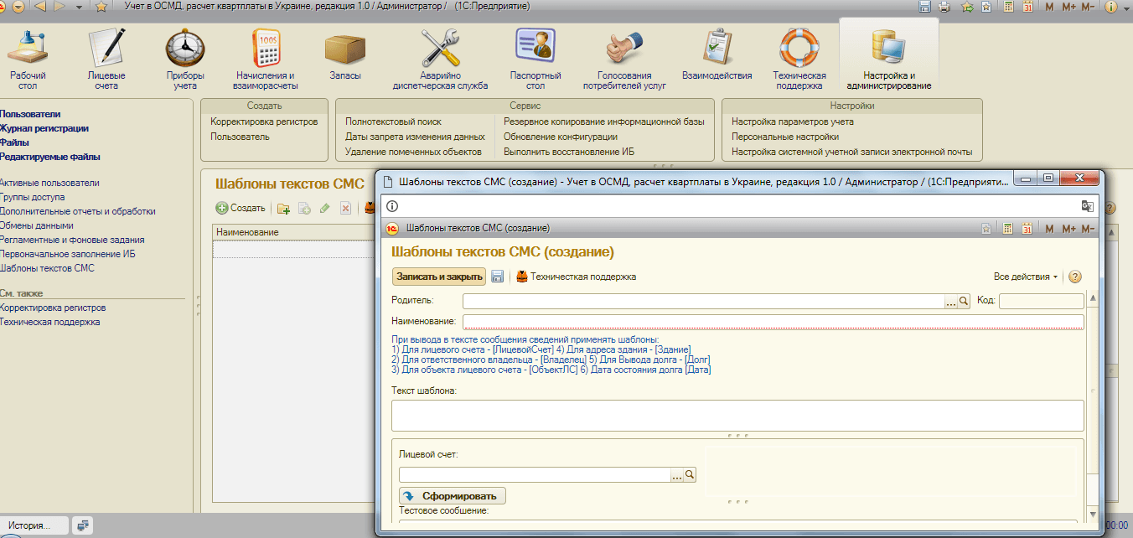Open Журнал регистрации in navigation panel
The height and width of the screenshot is (538, 1133).
[44, 128]
